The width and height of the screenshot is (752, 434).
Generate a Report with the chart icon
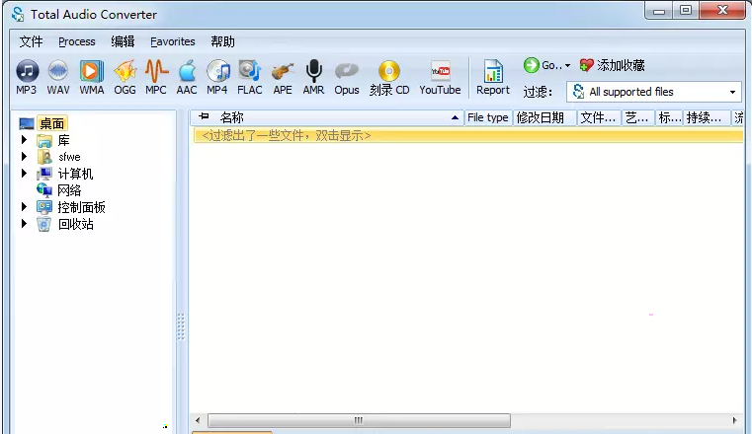(493, 77)
